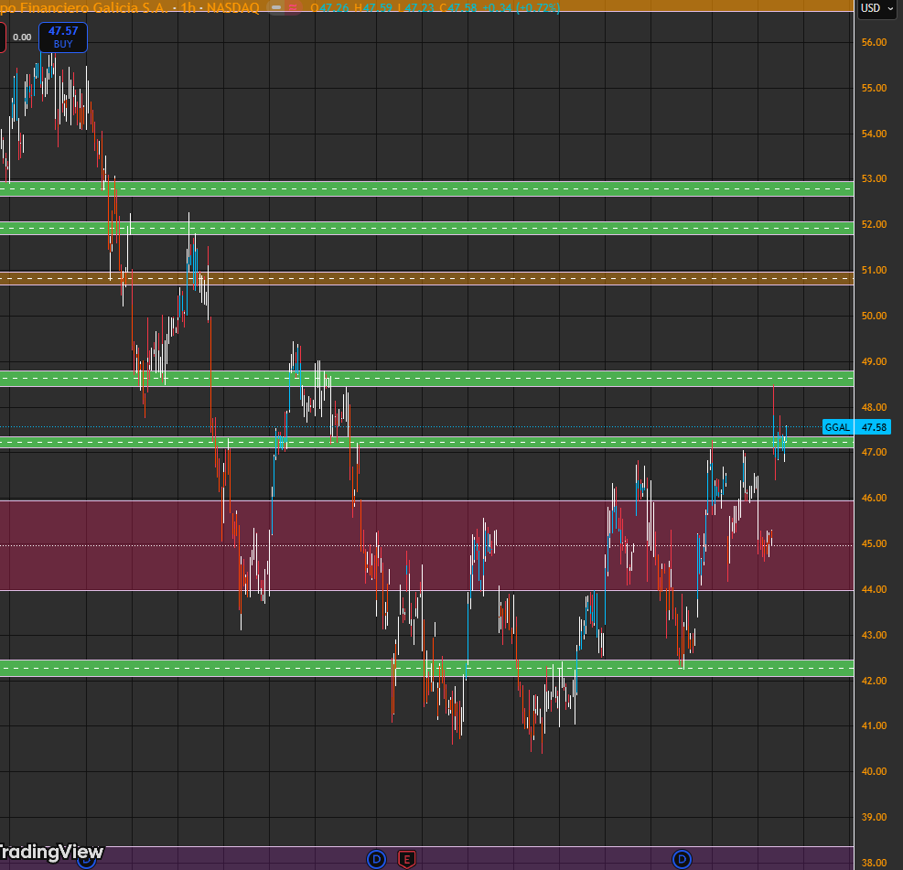Click the 38.00 price axis label
The width and height of the screenshot is (903, 870).
(x=874, y=863)
